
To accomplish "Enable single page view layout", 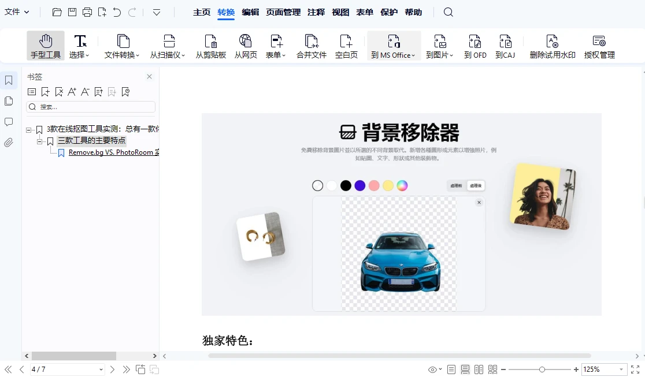I will click(451, 369).
